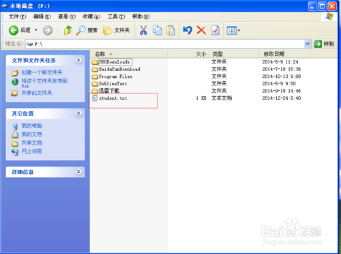Collapse the Other Places (其它位置) panel

point(78,113)
